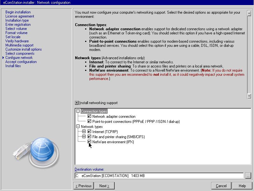The image size is (254, 191).
Task: Go to Install files step
Action: tap(13, 66)
